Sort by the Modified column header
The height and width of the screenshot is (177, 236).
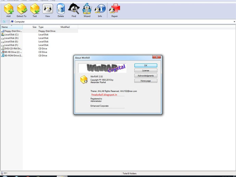pyautogui.click(x=69, y=27)
